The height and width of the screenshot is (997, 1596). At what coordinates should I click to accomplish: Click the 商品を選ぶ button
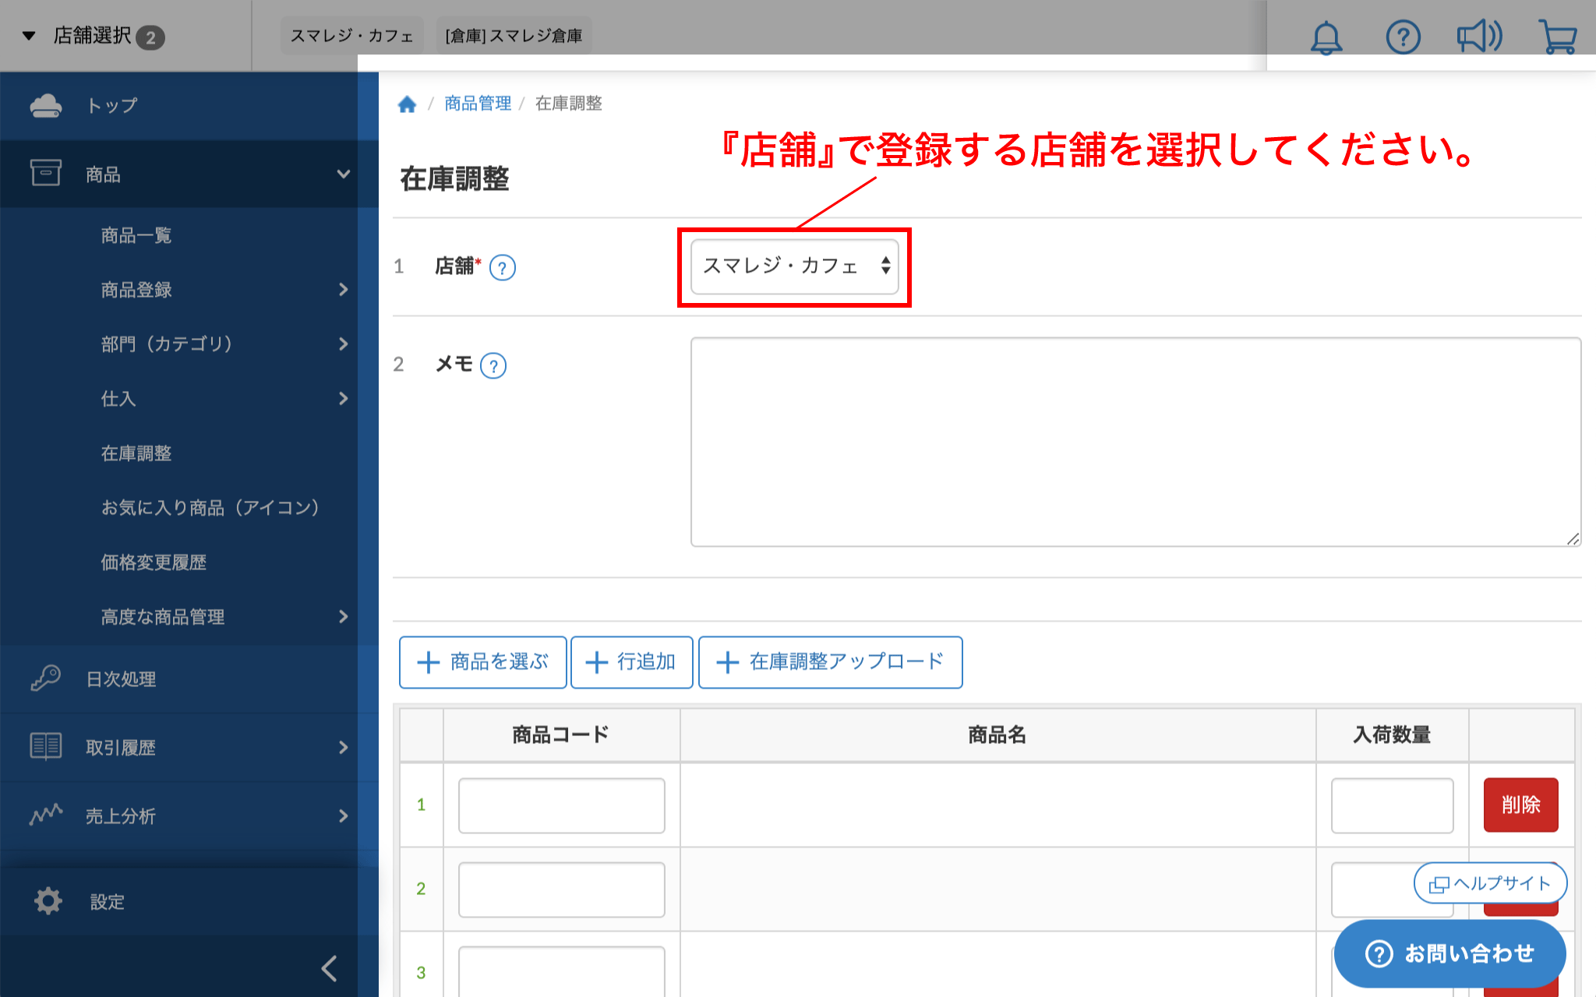pos(483,662)
